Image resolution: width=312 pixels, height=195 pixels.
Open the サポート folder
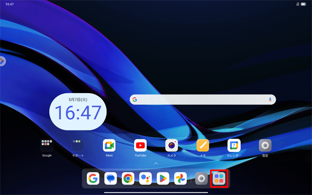point(78,145)
